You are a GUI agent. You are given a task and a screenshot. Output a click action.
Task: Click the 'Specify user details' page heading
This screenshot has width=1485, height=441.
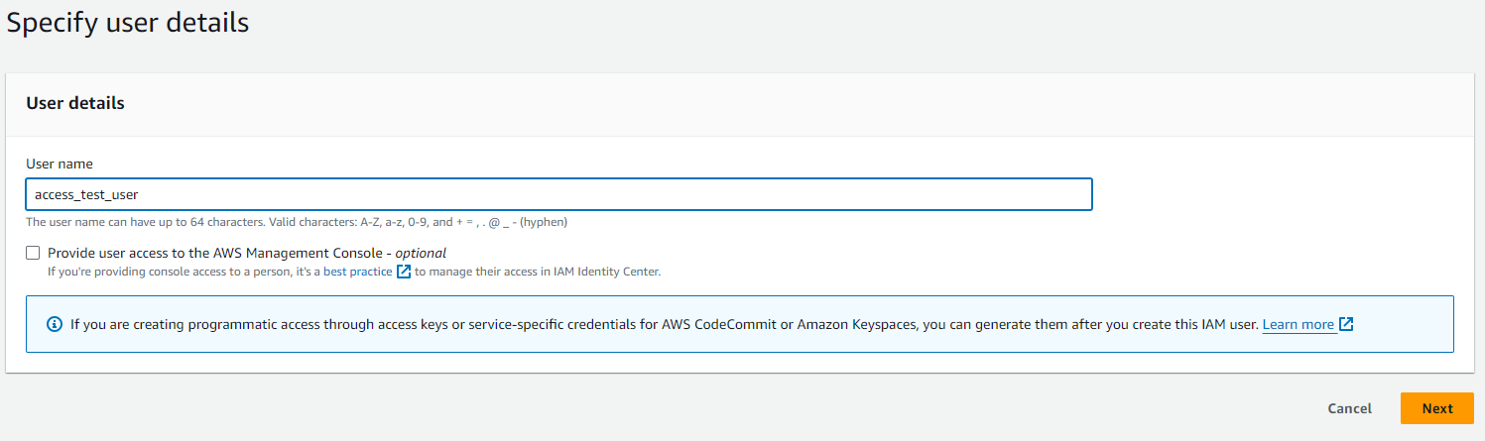[x=128, y=22]
